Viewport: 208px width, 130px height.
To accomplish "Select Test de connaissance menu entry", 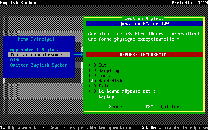I will [x=39, y=55].
